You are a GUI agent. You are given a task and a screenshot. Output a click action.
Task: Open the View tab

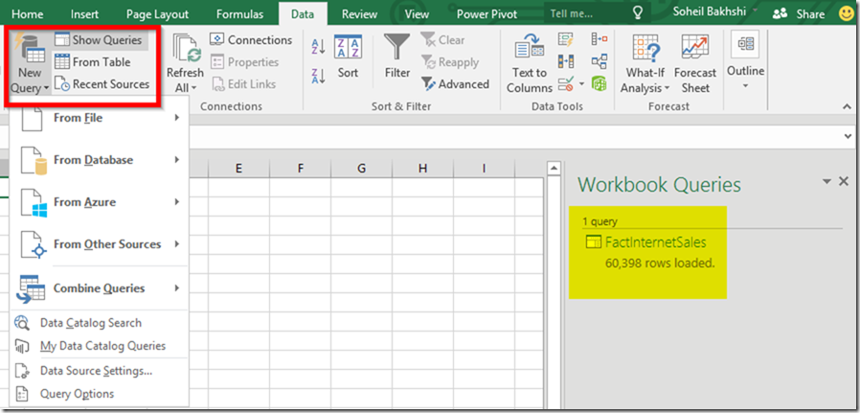[417, 13]
